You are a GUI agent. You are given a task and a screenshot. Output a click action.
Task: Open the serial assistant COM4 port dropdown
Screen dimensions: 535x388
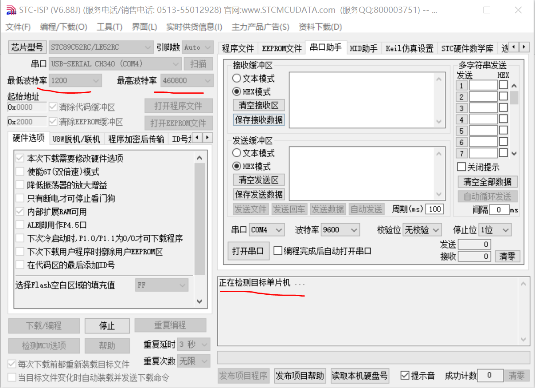(266, 230)
